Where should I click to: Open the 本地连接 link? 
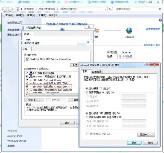click(x=127, y=56)
